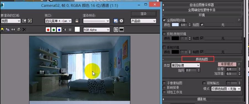249x104 pixels.
Task: Toggle the red channel display
Action: (x=48, y=30)
